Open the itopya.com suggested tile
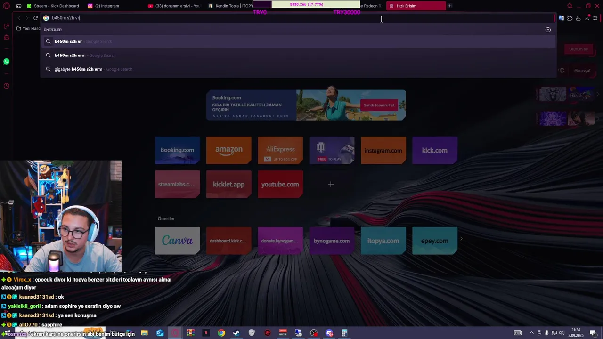This screenshot has height=339, width=603. pos(383,241)
